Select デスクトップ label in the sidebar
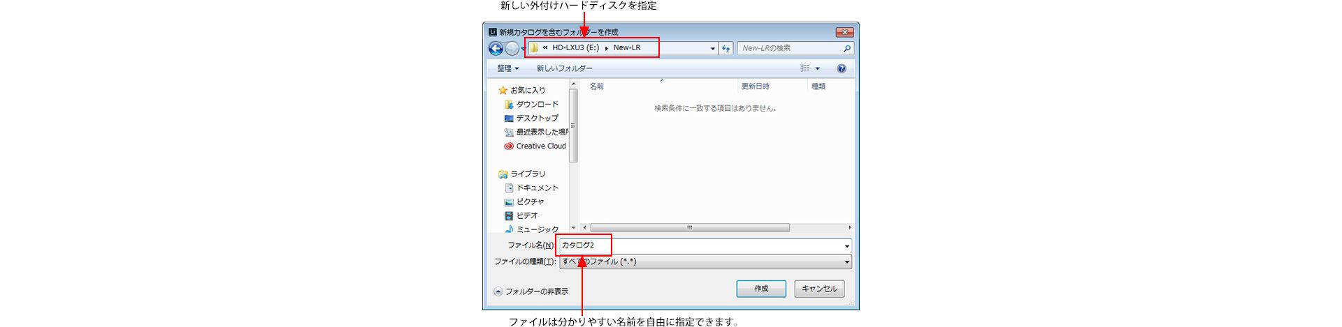This screenshot has height=327, width=1342. [x=537, y=118]
